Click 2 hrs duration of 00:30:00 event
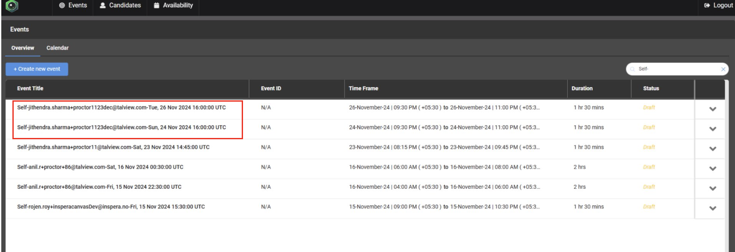Screen dimensions: 735x252 579,167
